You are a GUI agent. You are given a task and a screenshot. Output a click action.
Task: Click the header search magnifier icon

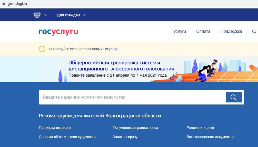[x=254, y=31]
